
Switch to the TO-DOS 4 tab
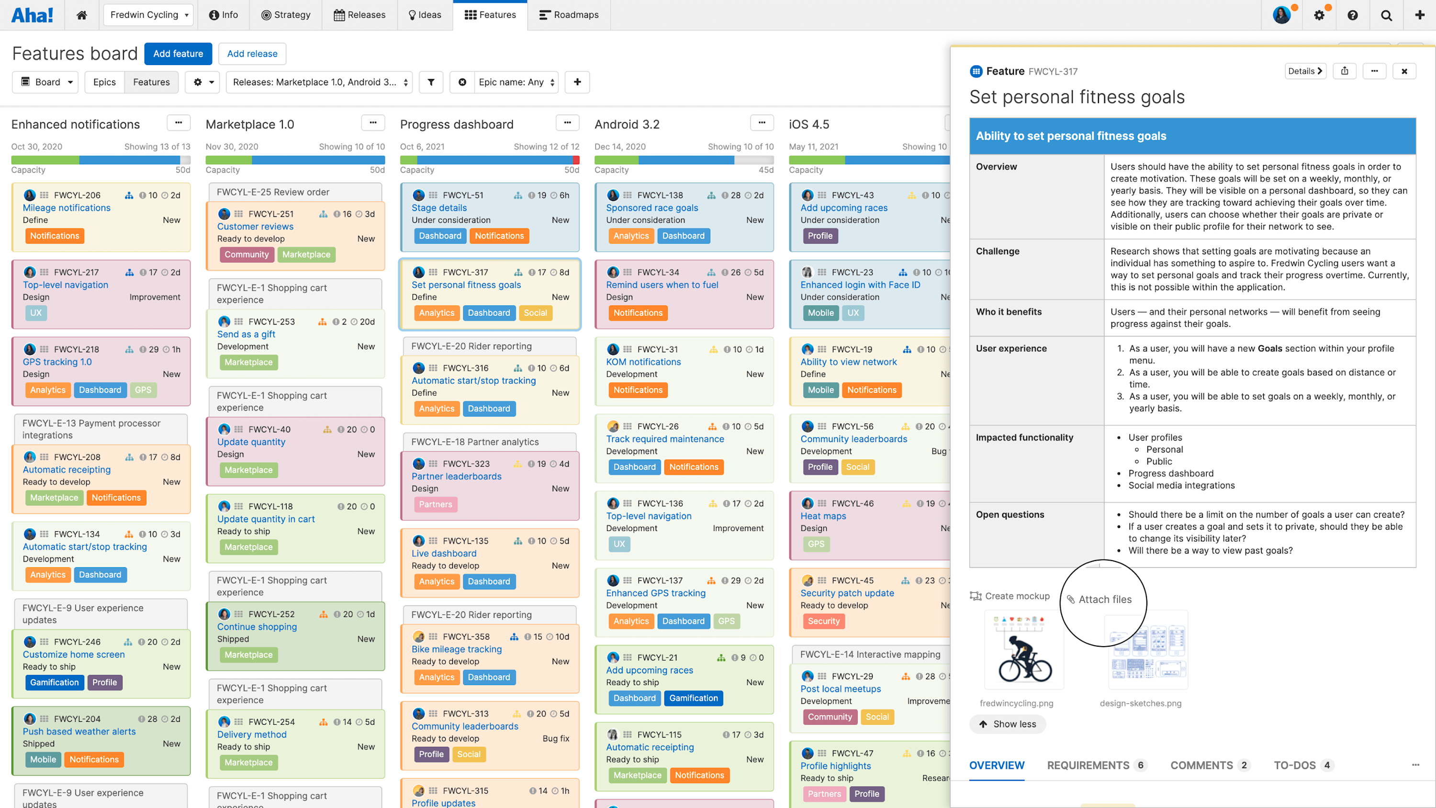[1300, 765]
